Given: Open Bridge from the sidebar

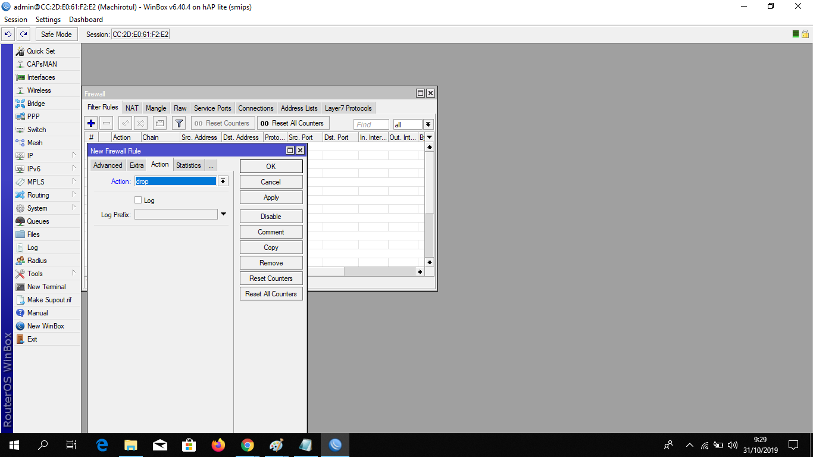Looking at the screenshot, I should (47, 104).
